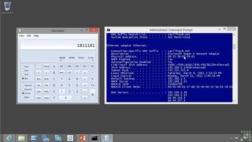
Task: Click the 1101 bit group in Calculator
Action: click(91, 58)
